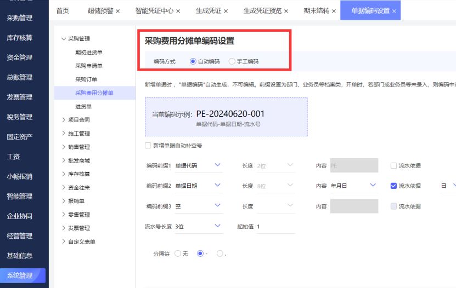Screen dimensions: 456x288
Task: Open the 流水号长度 3位 dropdown
Action: (198, 226)
